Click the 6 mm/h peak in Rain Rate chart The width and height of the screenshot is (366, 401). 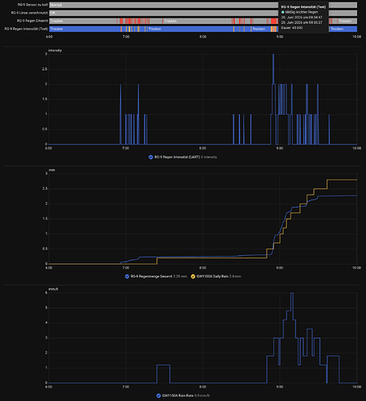292,293
